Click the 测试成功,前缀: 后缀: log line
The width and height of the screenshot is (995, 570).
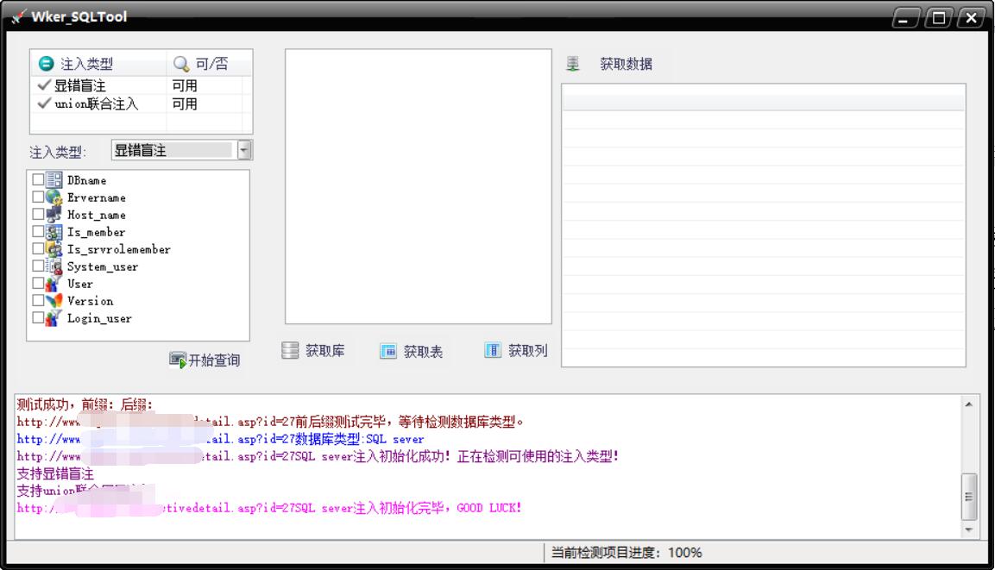click(x=85, y=404)
